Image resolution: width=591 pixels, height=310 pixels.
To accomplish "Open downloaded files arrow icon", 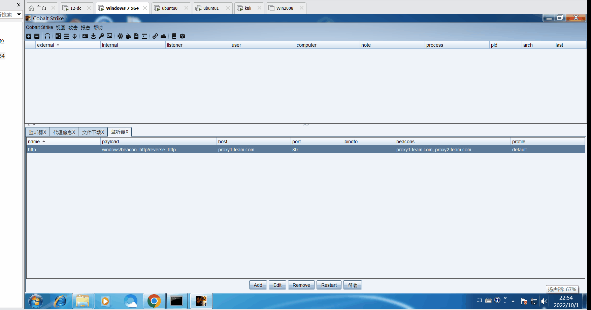I will (93, 36).
